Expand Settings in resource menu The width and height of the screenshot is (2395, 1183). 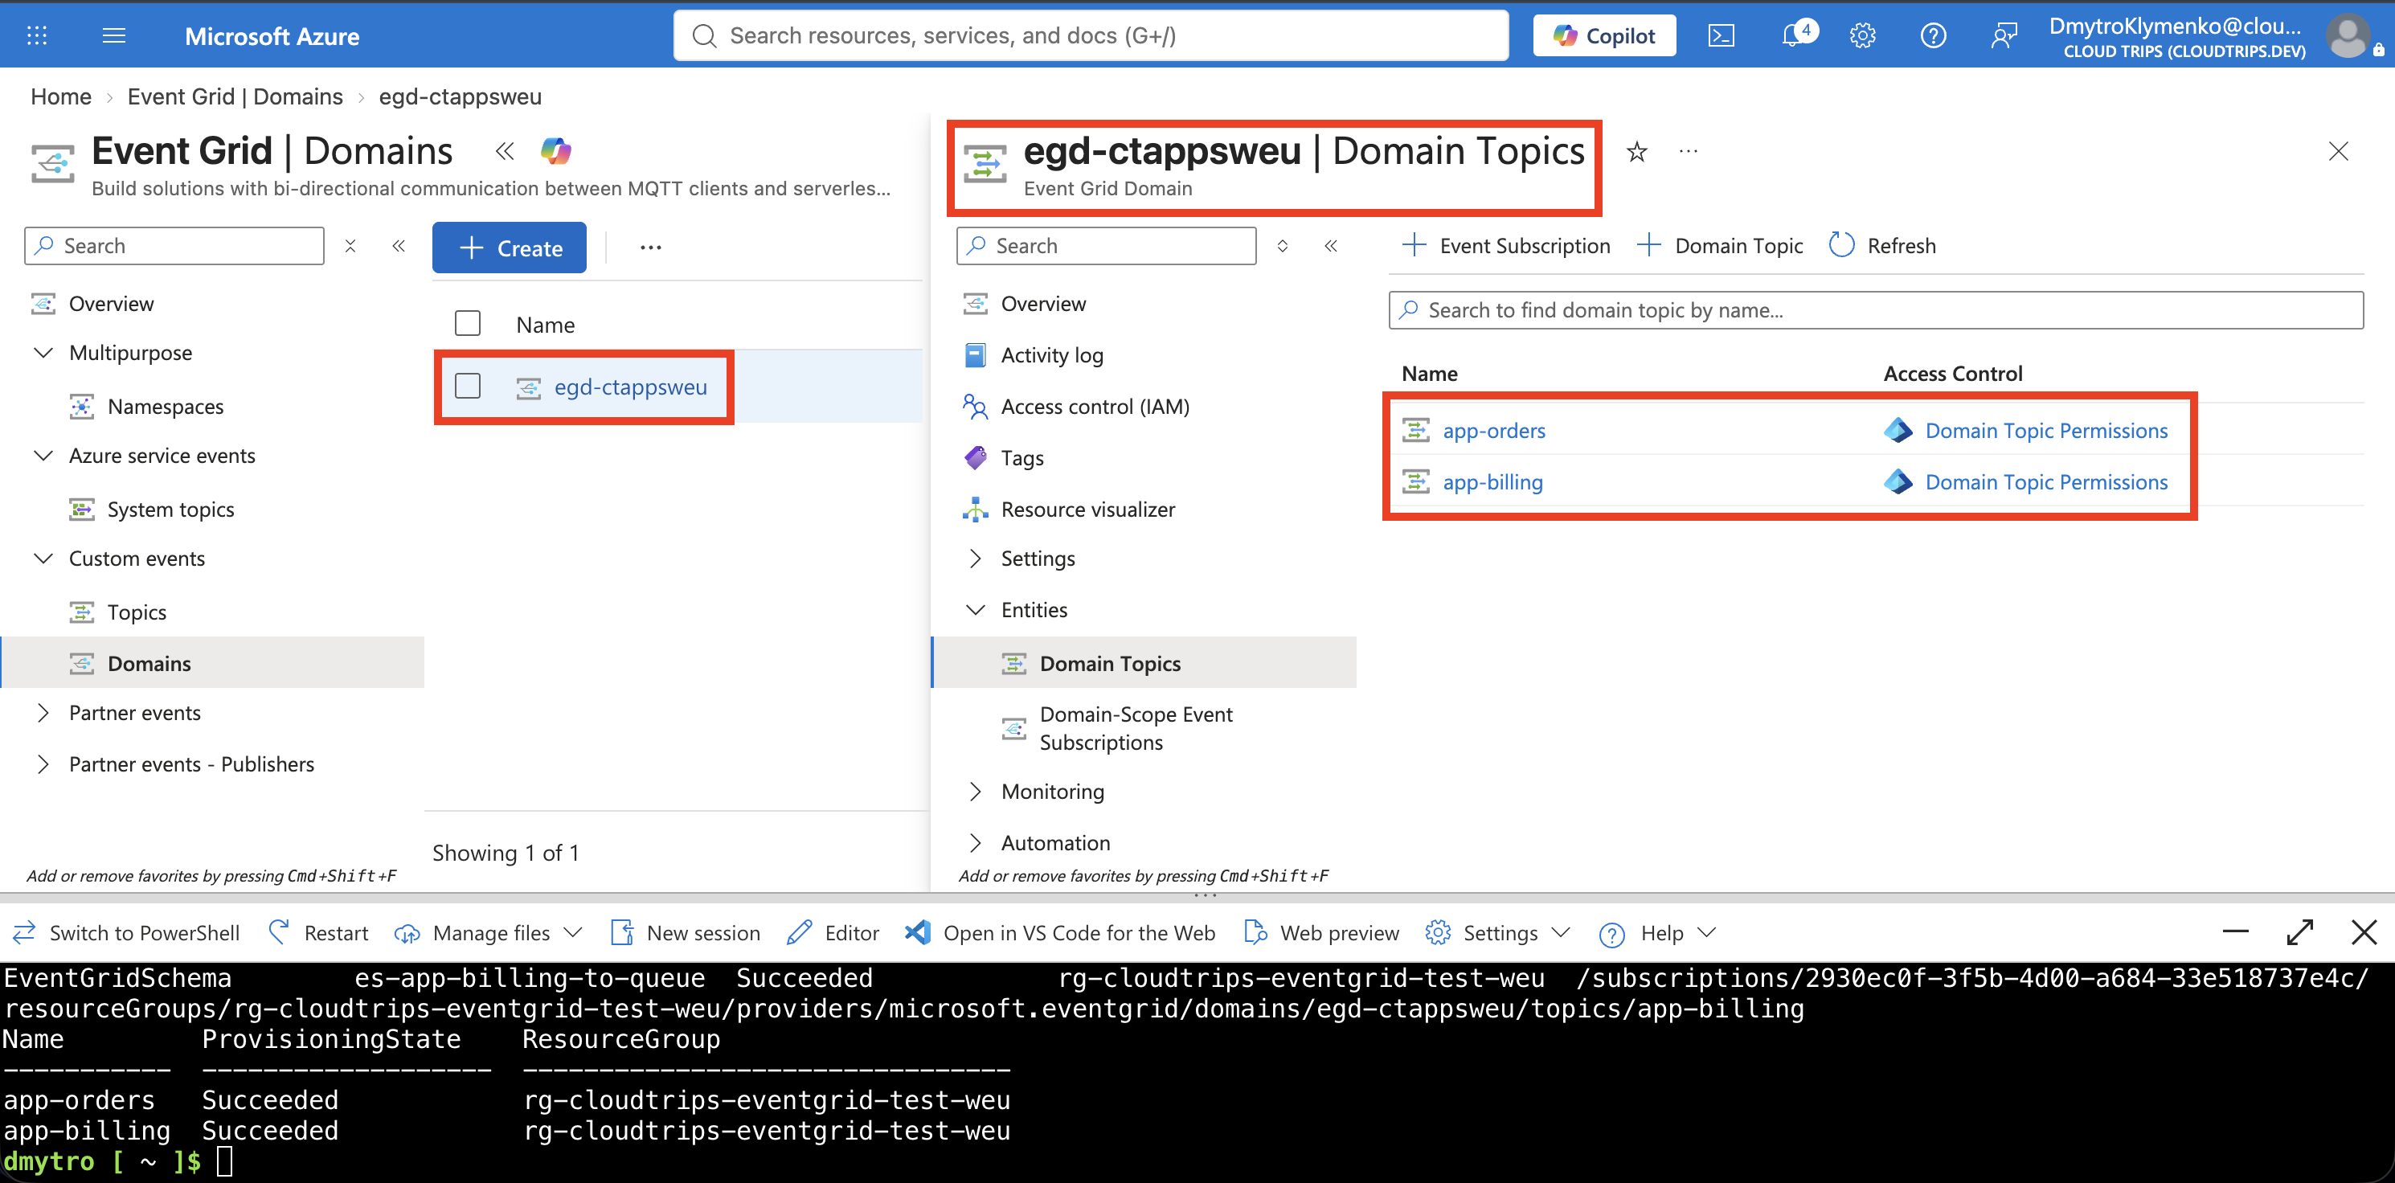tap(974, 558)
